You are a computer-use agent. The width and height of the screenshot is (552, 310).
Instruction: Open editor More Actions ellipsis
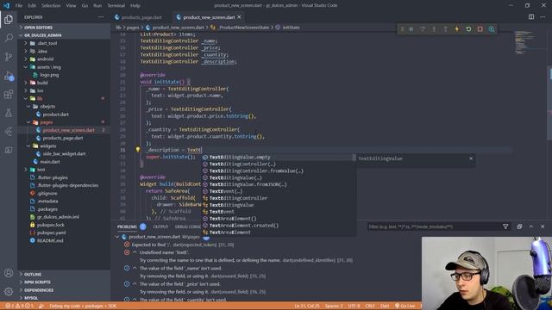click(x=543, y=17)
